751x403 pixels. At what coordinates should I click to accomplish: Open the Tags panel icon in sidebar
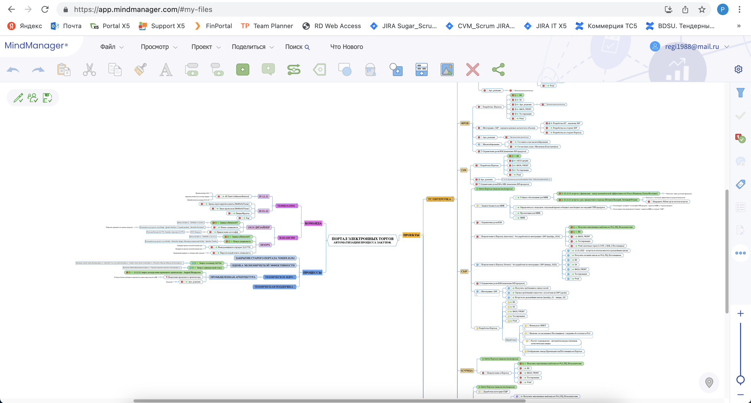pyautogui.click(x=740, y=184)
